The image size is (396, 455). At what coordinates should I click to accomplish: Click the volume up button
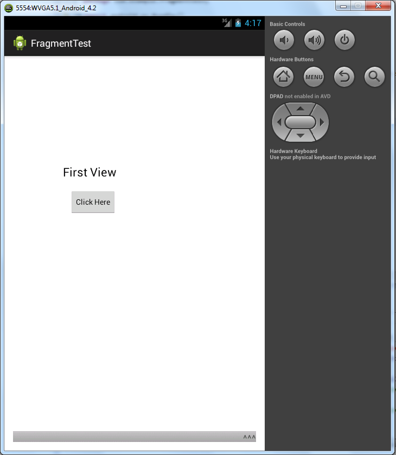coord(314,40)
